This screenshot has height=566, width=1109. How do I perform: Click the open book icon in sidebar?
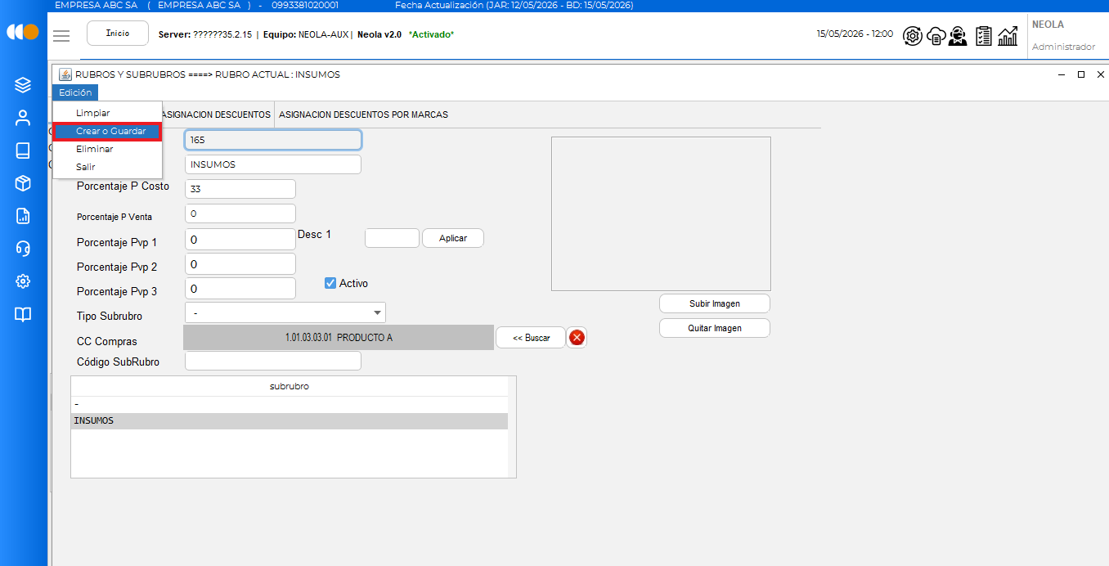23,314
